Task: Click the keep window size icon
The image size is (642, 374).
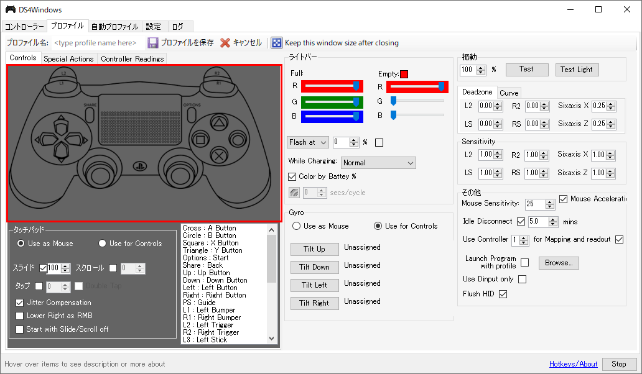Action: (276, 42)
